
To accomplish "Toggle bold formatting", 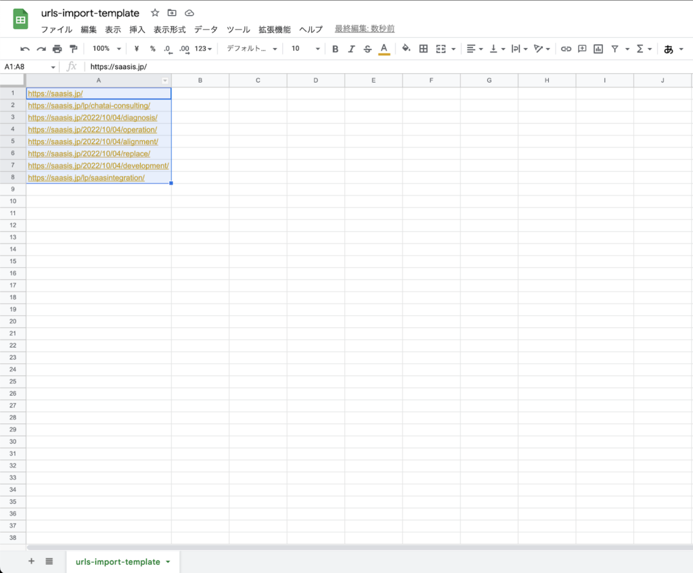I will click(x=335, y=49).
